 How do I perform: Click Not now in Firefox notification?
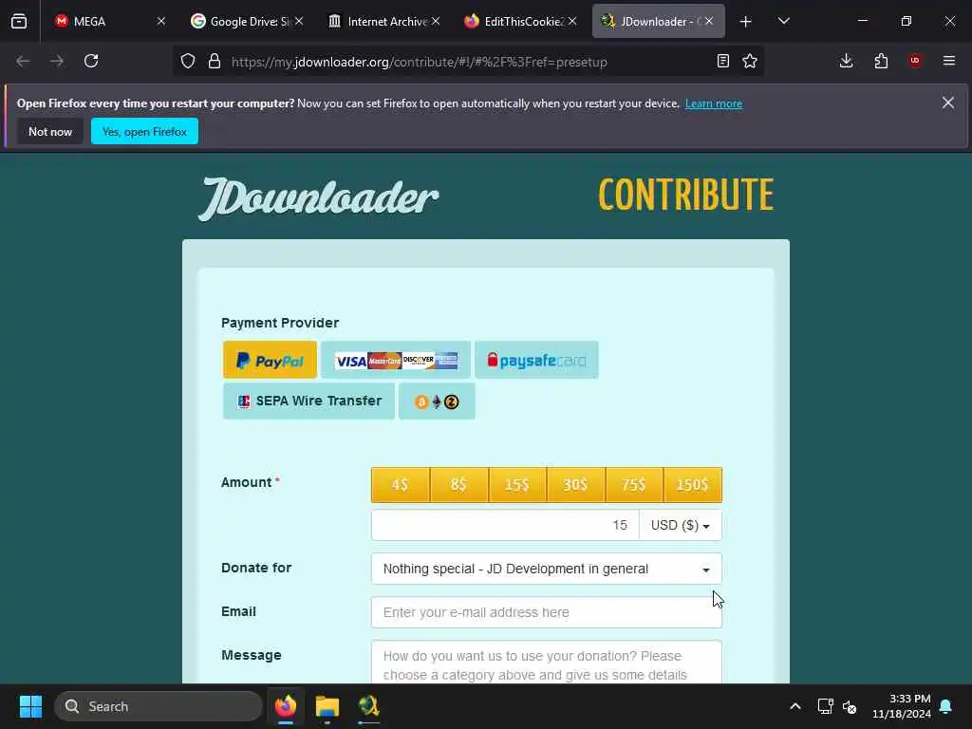50,131
